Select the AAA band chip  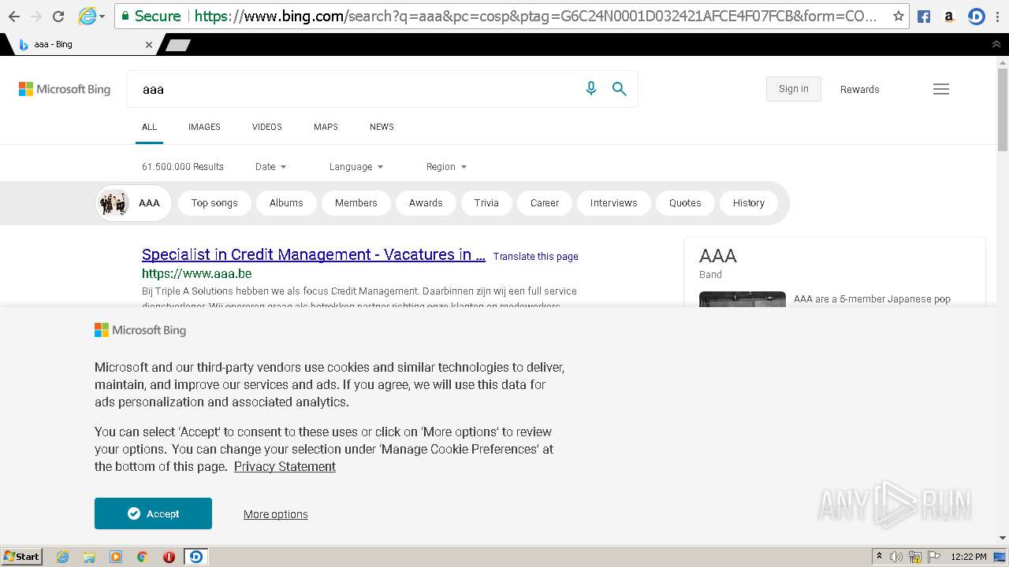[x=132, y=203]
